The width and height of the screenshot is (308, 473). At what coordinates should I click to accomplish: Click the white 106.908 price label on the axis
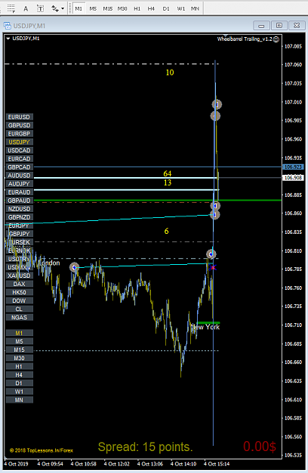click(x=293, y=178)
